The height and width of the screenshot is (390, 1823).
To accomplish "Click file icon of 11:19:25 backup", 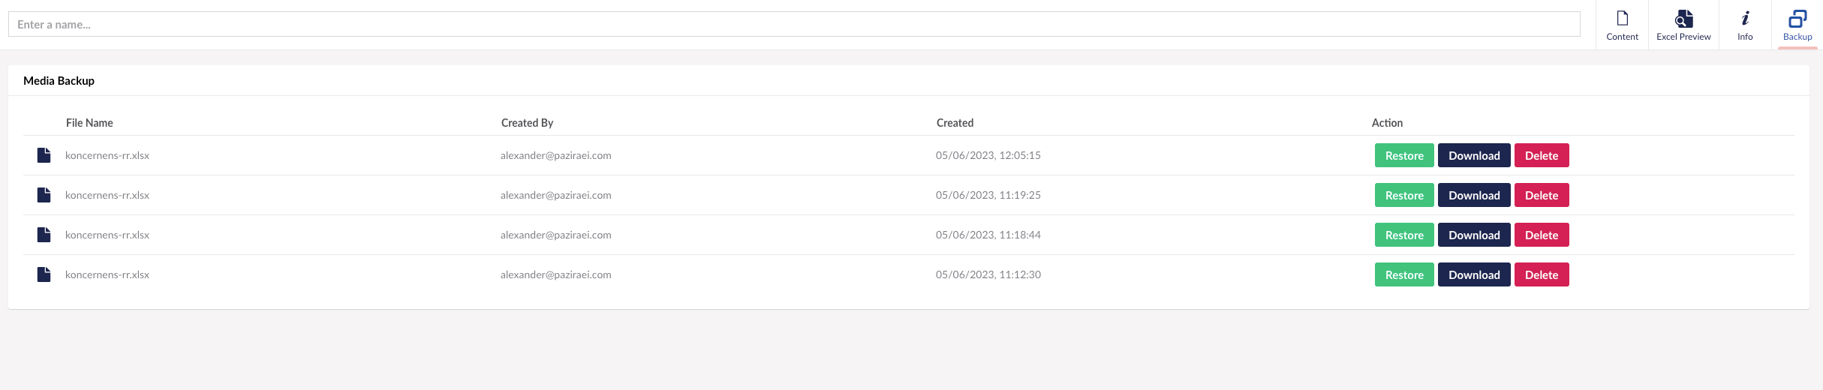I will (x=44, y=195).
